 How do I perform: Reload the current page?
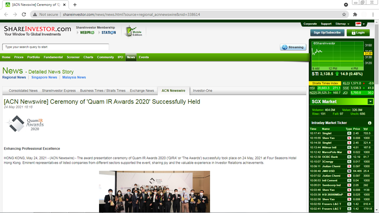(24, 14)
